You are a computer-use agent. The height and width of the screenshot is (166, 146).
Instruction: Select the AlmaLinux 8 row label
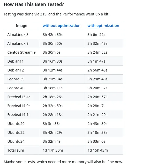(18, 35)
